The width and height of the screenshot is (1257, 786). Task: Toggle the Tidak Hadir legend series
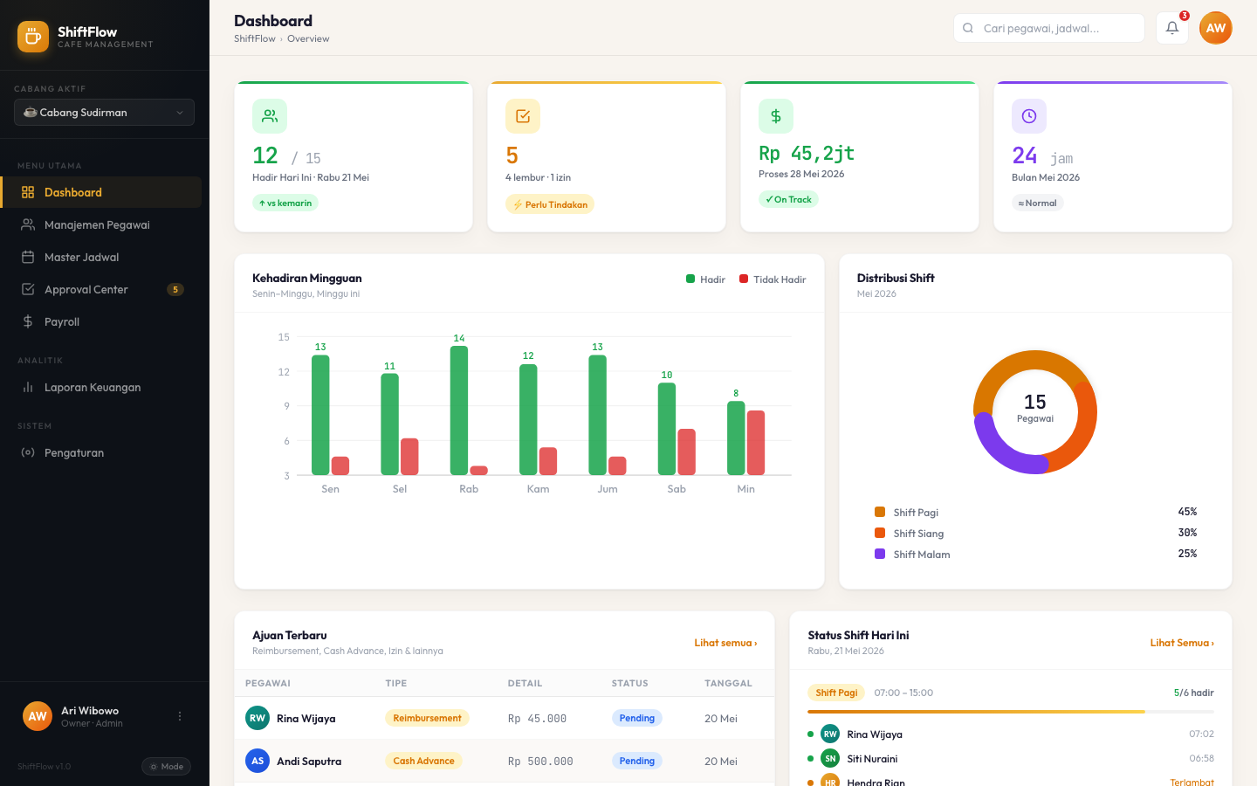(x=773, y=279)
